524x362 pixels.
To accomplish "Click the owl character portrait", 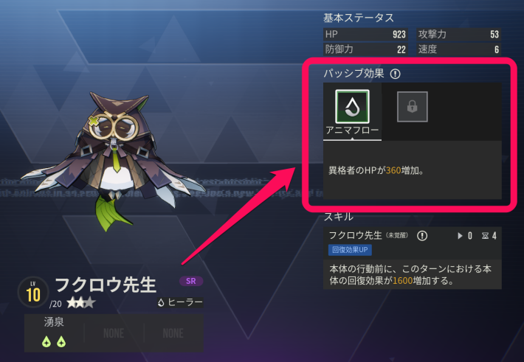I will pyautogui.click(x=112, y=160).
